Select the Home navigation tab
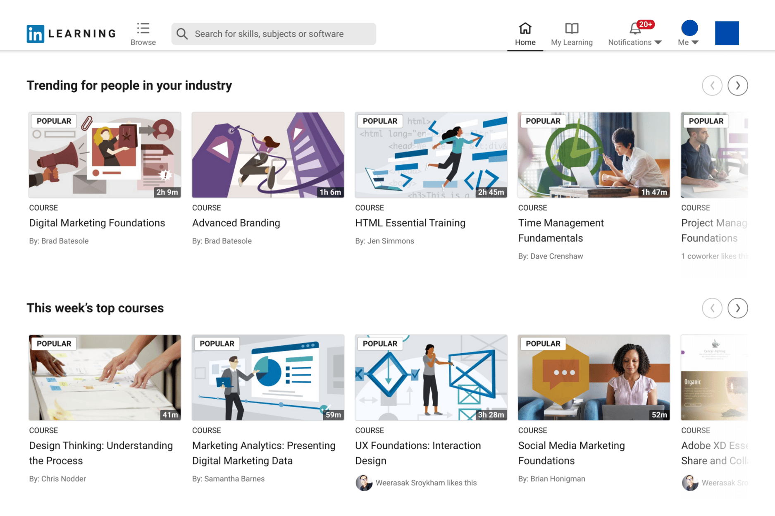This screenshot has width=775, height=516. coord(525,42)
